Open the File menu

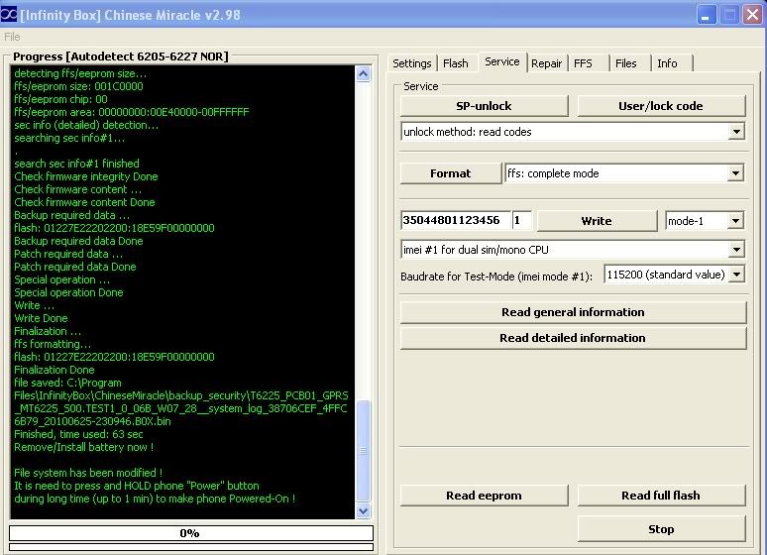12,37
